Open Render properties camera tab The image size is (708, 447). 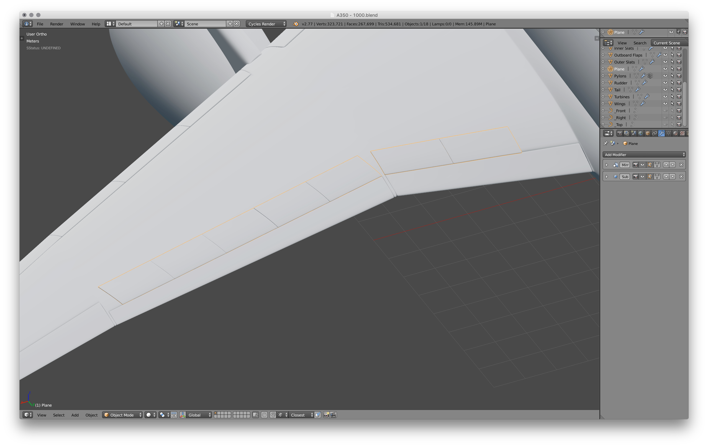pos(619,133)
